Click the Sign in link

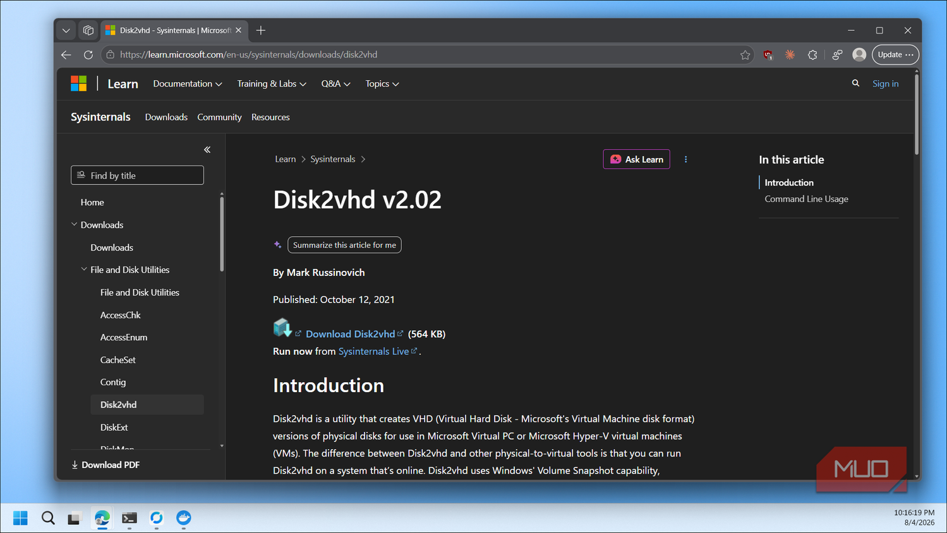(885, 83)
